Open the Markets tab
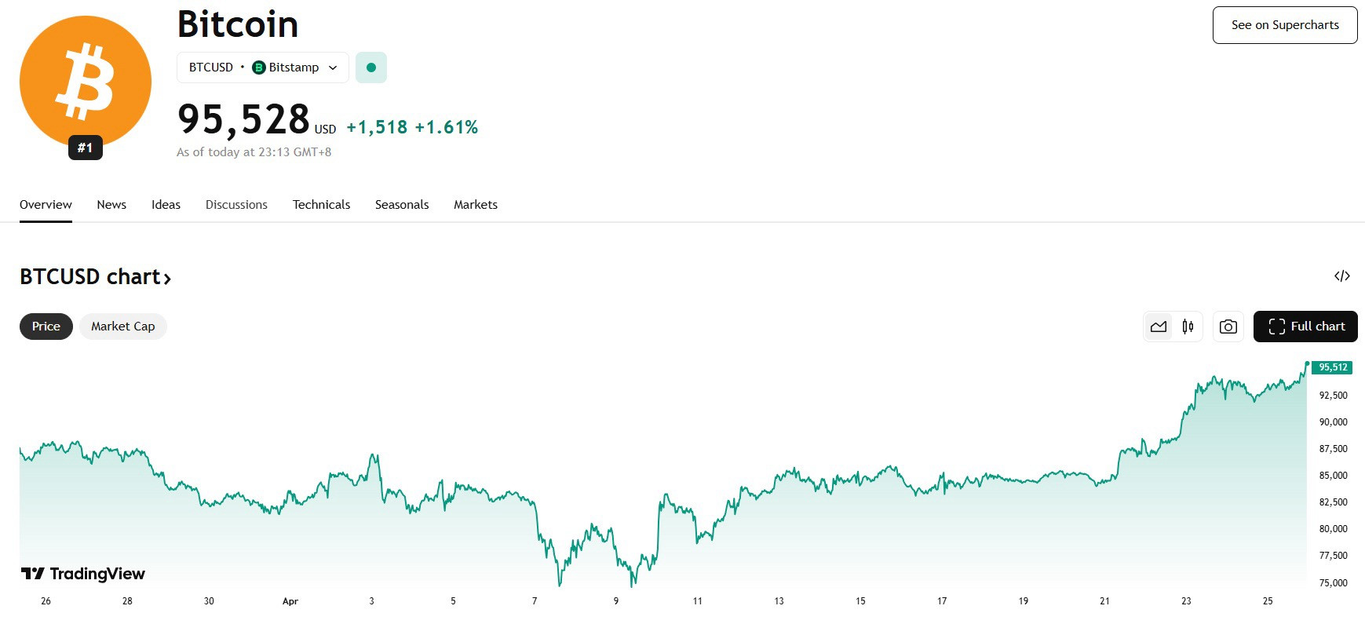Image resolution: width=1365 pixels, height=624 pixels. pyautogui.click(x=476, y=205)
